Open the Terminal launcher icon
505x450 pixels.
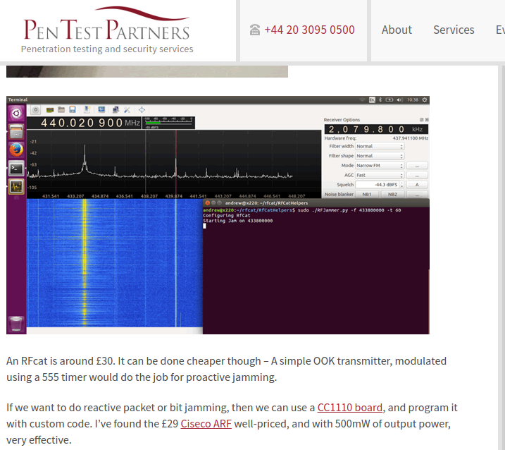tap(16, 168)
